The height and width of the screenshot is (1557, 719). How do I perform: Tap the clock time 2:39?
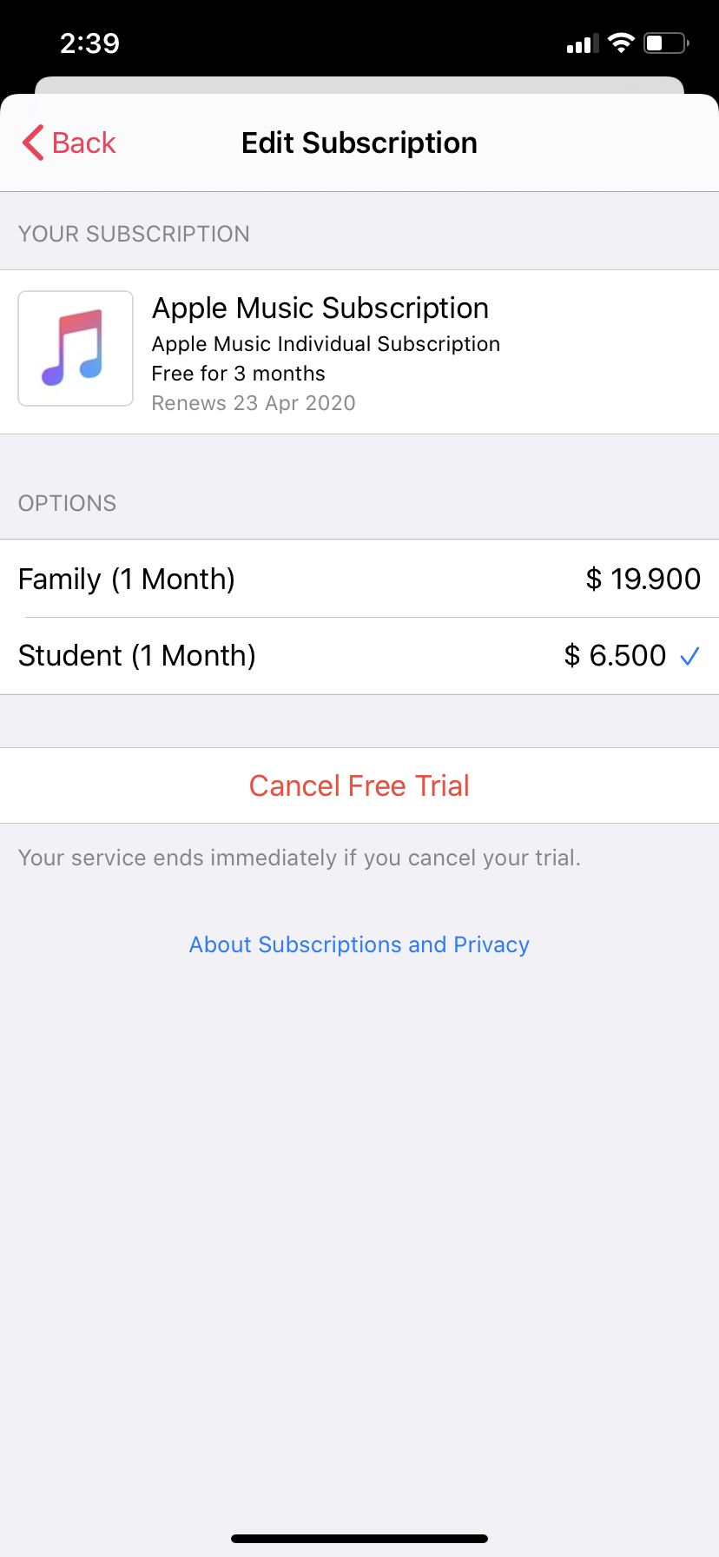tap(89, 43)
